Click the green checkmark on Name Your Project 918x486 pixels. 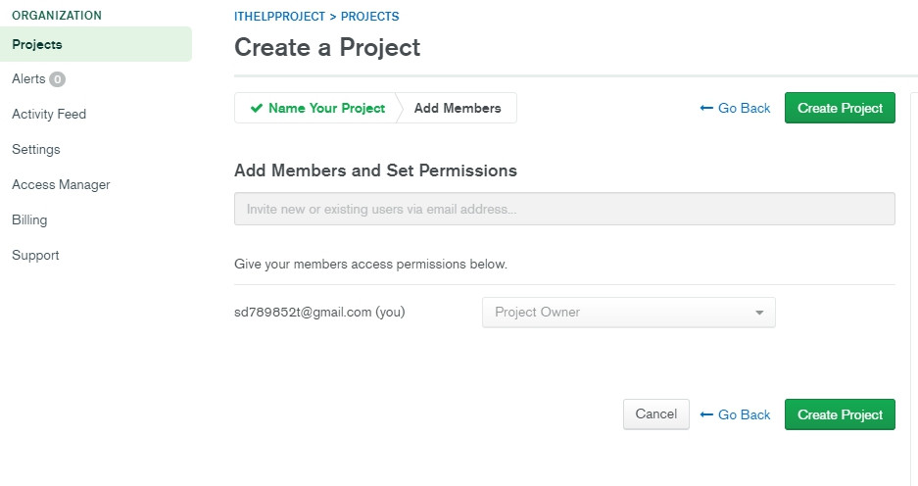click(257, 109)
